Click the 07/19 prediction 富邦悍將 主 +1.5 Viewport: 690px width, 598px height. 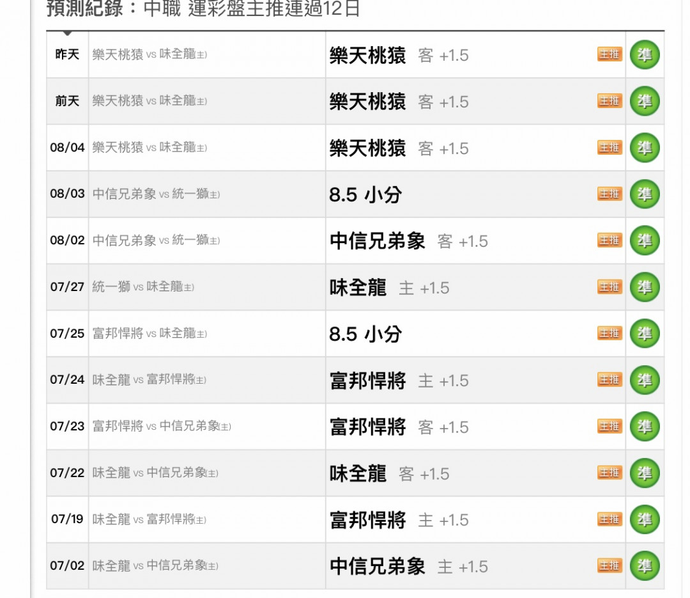click(x=399, y=521)
